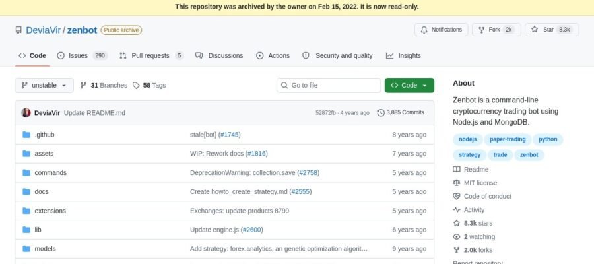594x264 pixels.
Task: Click the Security shield icon
Action: click(x=306, y=55)
